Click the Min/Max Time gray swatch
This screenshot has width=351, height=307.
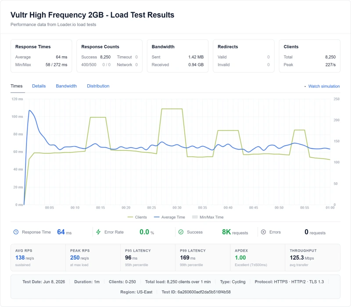pos(195,217)
